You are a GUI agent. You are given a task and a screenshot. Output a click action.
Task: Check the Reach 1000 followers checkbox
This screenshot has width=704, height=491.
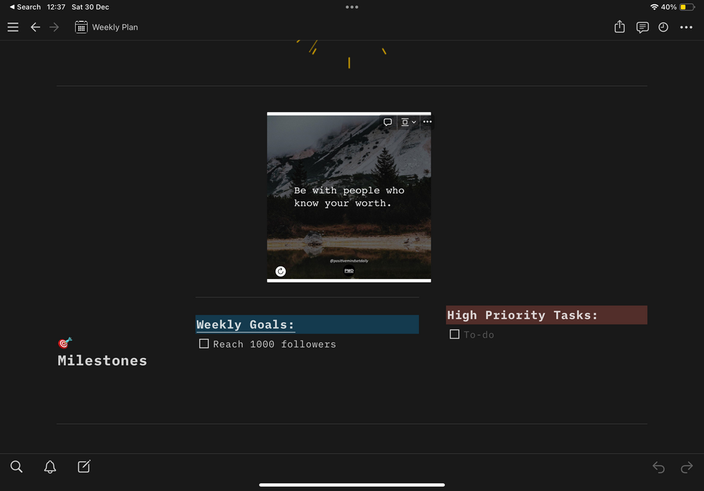[204, 344]
